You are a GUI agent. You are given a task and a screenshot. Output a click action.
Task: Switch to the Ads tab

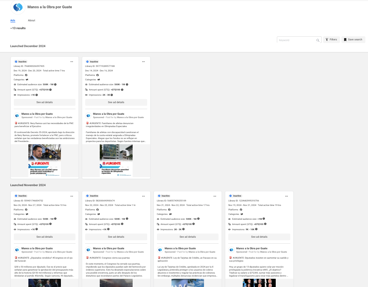[x=13, y=21]
